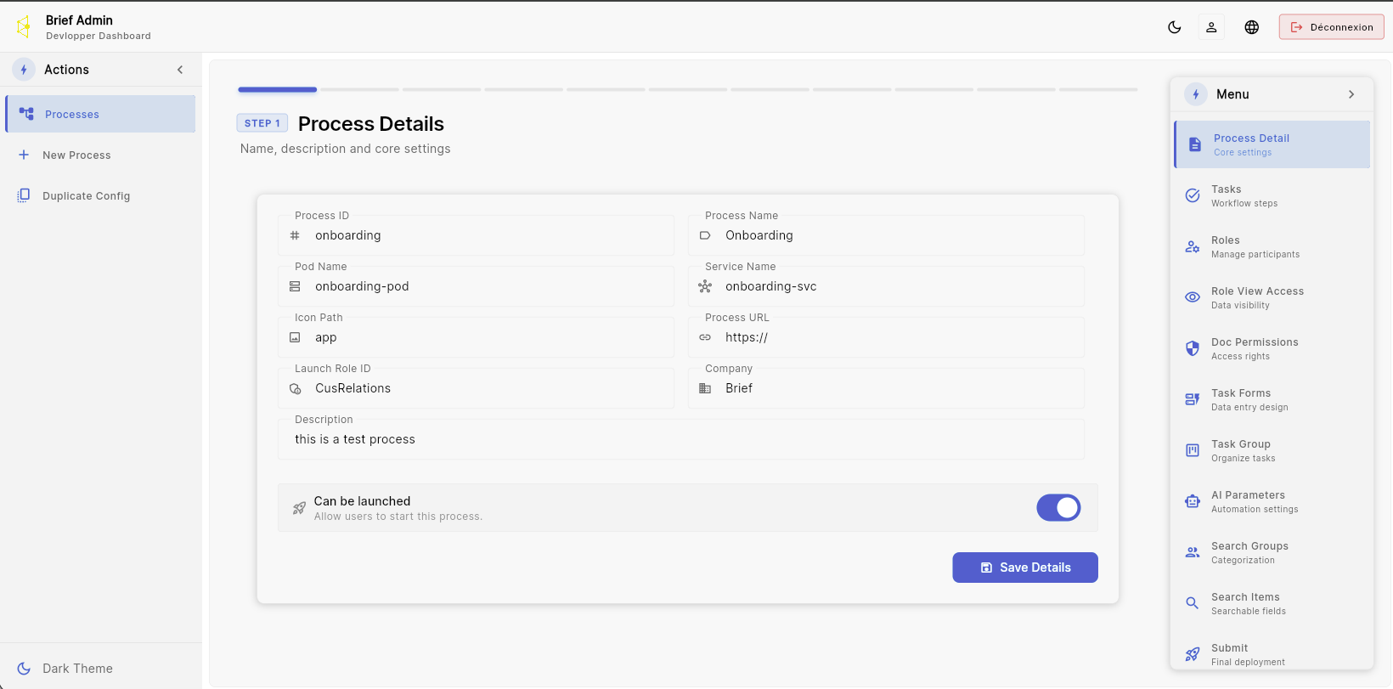The image size is (1393, 689).
Task: Open Tasks workflow steps menu item
Action: point(1272,195)
